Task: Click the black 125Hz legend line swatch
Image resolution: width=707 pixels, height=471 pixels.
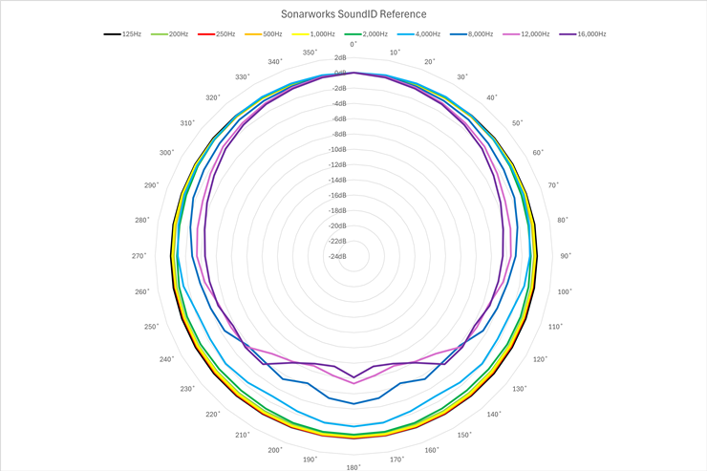Action: click(x=113, y=34)
